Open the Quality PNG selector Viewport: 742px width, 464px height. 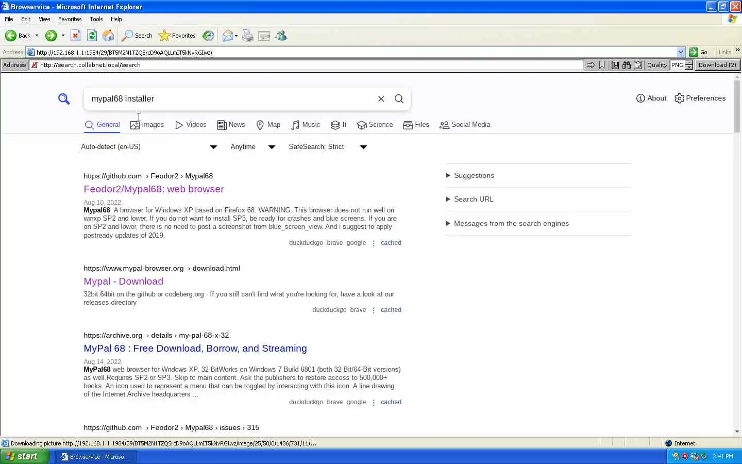tap(681, 65)
